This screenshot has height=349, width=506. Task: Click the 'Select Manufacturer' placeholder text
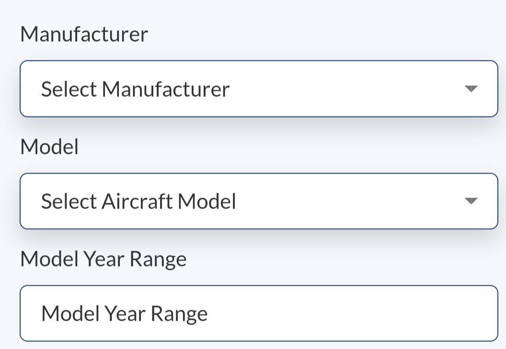pos(135,89)
